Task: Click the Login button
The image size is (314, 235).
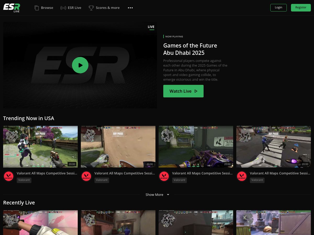Action: pos(278,8)
